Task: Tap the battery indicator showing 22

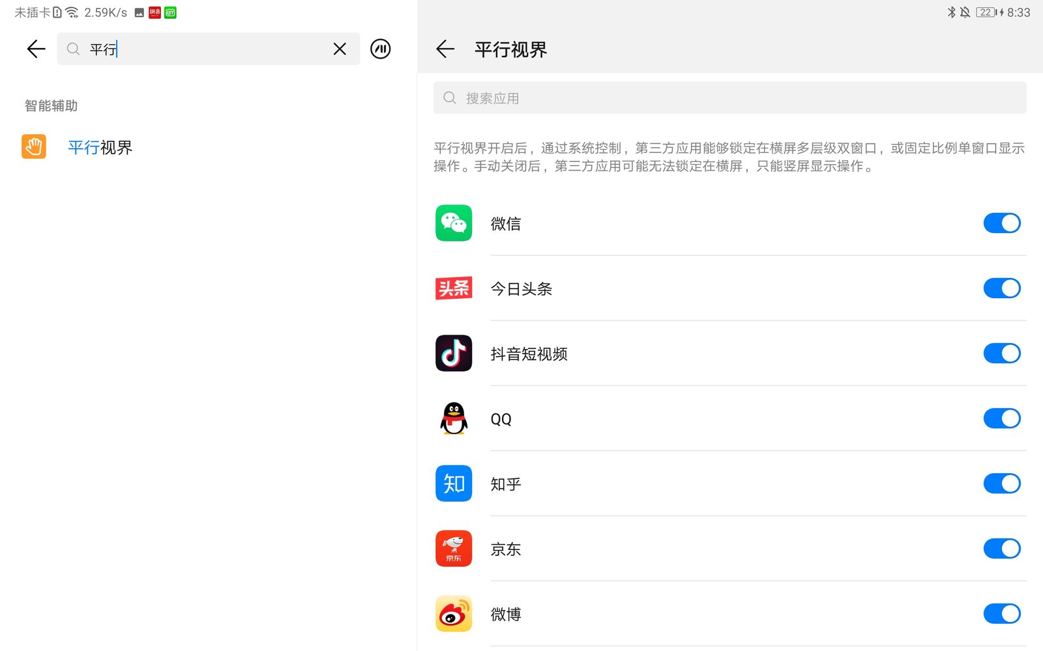Action: pyautogui.click(x=986, y=12)
